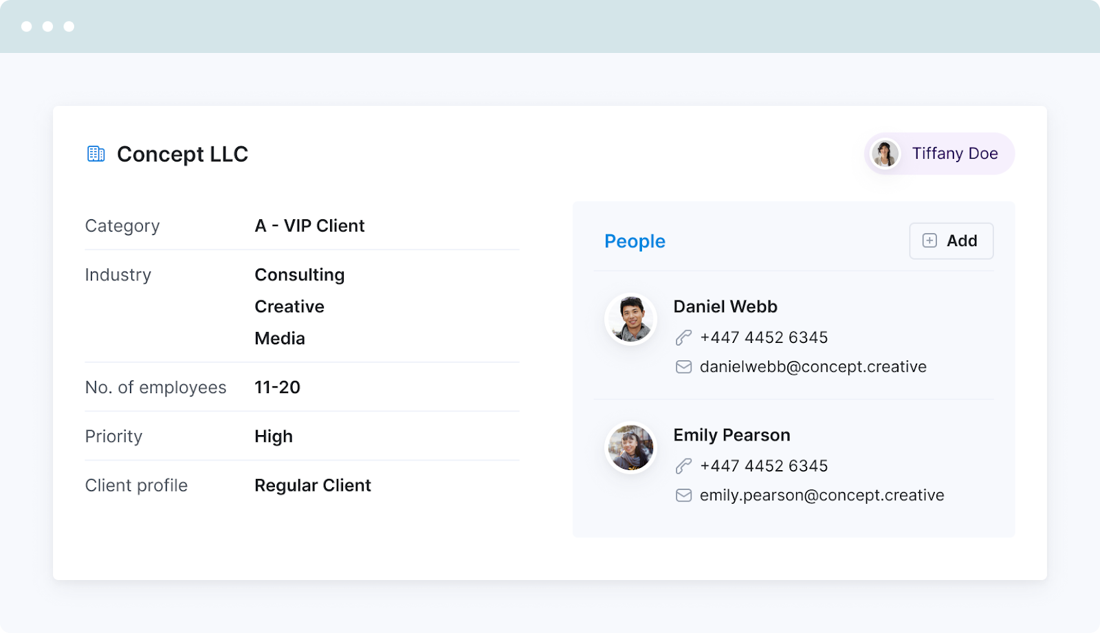Open Emily Pearson's profile photo
Viewport: 1100px width, 633px height.
(x=630, y=447)
